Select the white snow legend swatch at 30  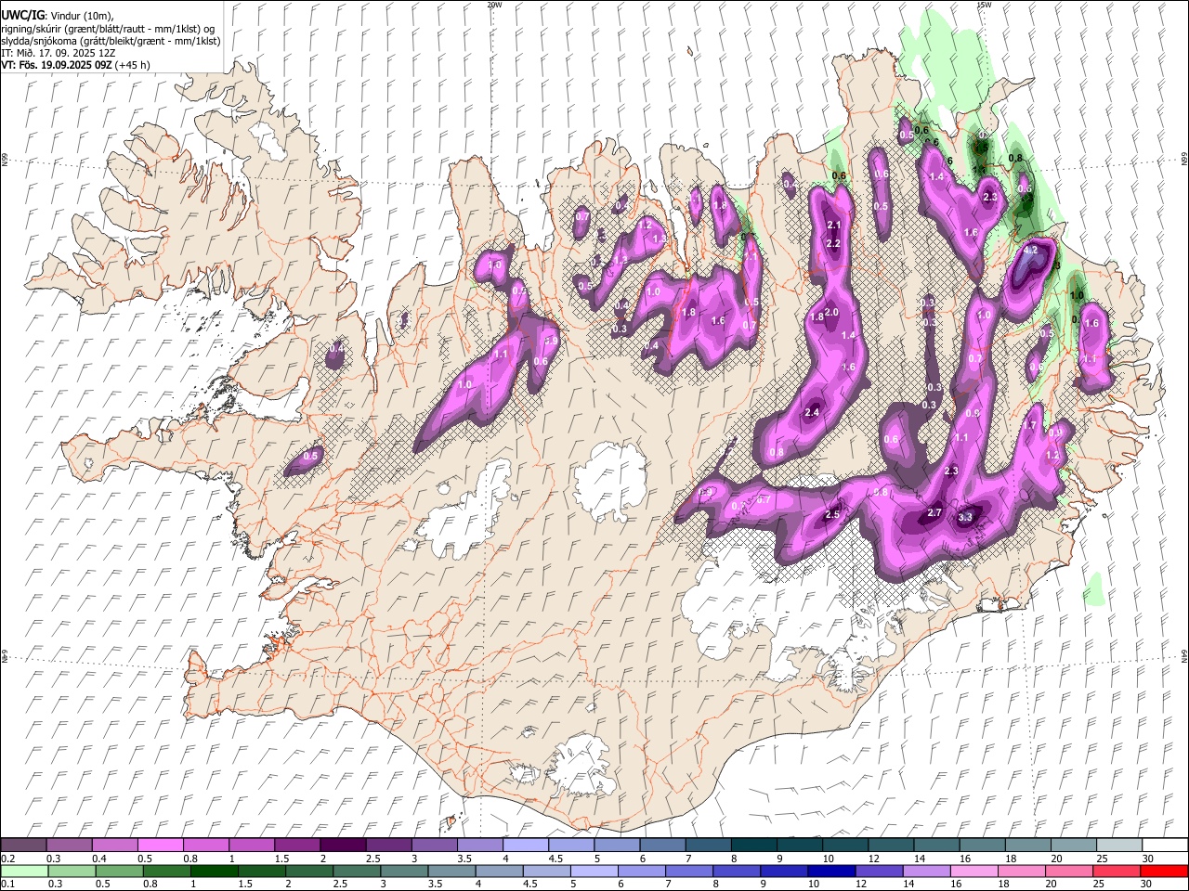(1165, 846)
